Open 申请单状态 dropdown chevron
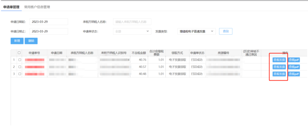This screenshot has width=308, height=126. [x=148, y=31]
